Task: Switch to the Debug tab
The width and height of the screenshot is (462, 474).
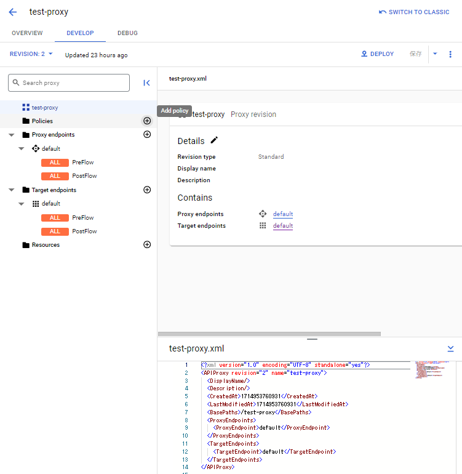Action: click(x=127, y=33)
